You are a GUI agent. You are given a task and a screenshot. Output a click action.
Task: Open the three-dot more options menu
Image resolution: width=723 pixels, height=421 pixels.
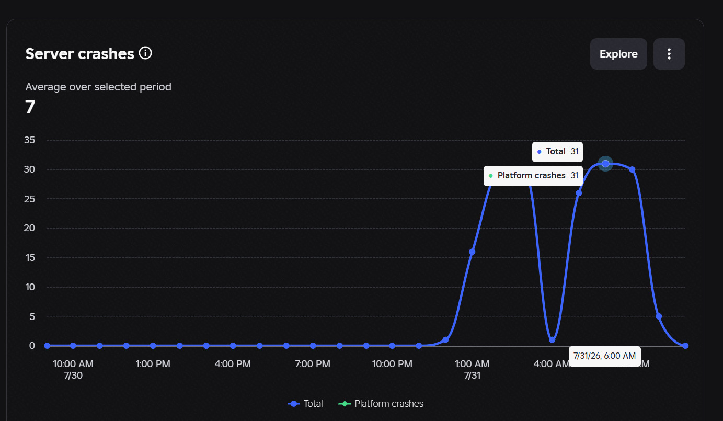669,54
